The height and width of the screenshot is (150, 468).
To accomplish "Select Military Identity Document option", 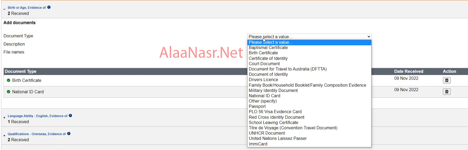I will tap(273, 90).
